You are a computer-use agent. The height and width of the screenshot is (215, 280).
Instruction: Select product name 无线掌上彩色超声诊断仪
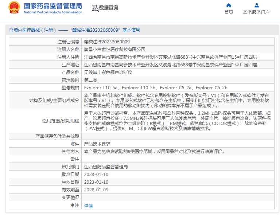pos(108,73)
